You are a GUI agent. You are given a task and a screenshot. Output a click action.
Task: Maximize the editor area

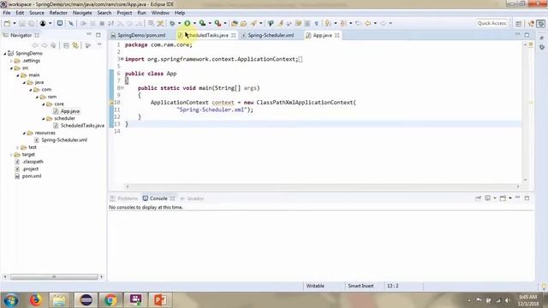[527, 35]
